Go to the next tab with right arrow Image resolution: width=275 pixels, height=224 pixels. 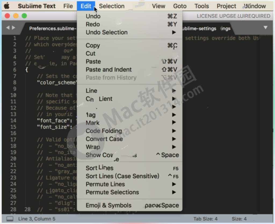[13, 28]
